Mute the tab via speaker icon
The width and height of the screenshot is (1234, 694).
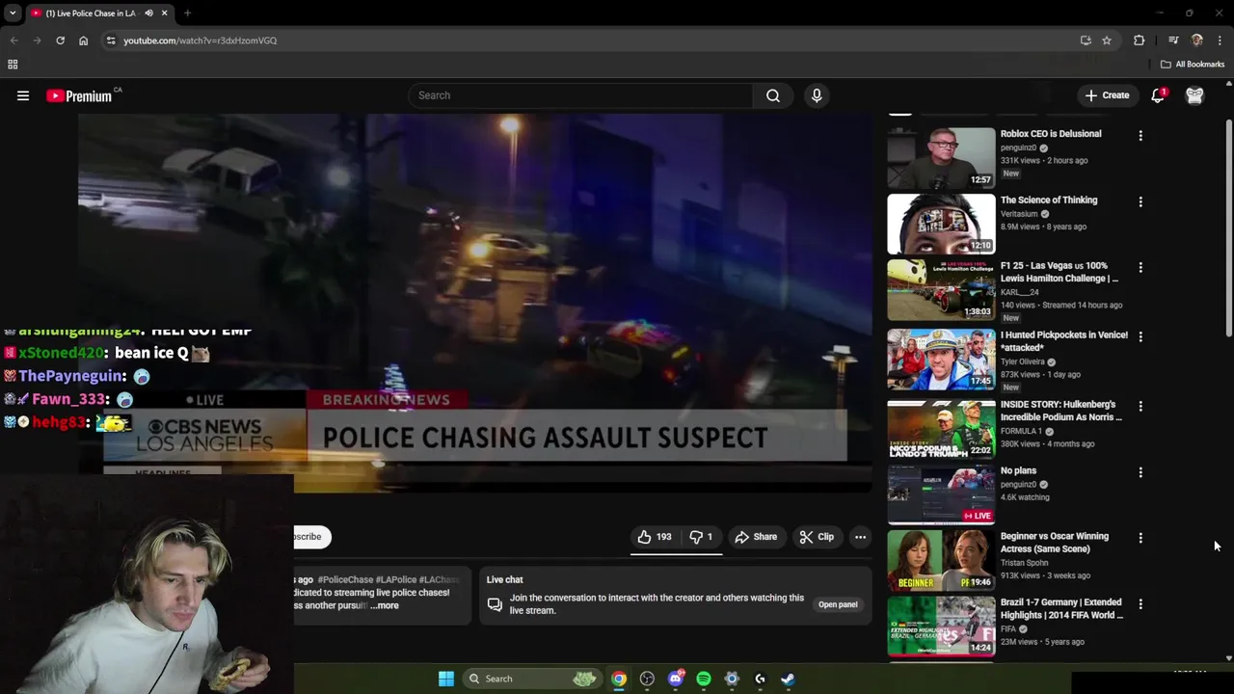[148, 13]
